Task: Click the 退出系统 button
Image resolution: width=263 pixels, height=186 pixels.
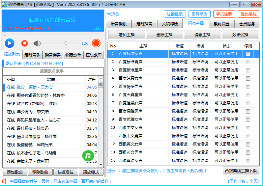Action: 249,14
